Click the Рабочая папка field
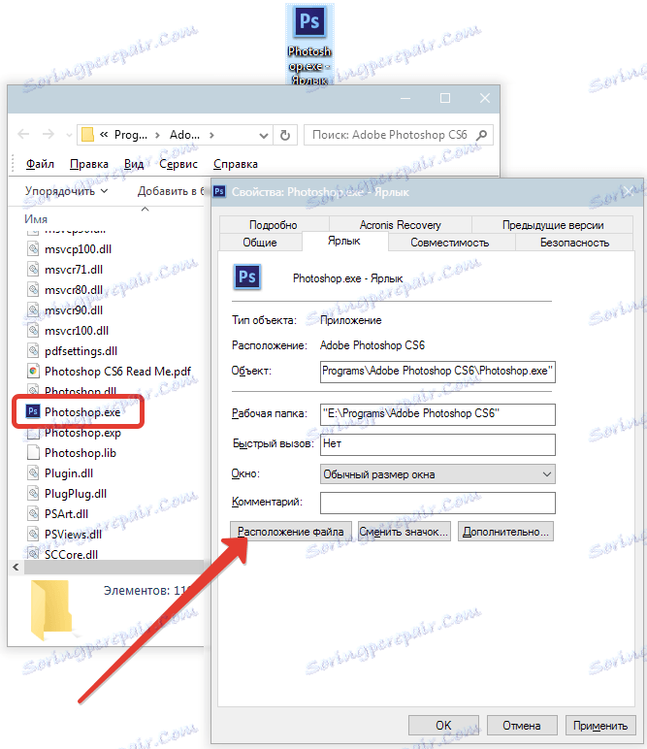 437,413
